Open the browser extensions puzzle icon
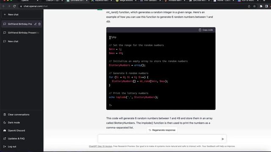The height and width of the screenshot is (152, 271). (x=261, y=6)
